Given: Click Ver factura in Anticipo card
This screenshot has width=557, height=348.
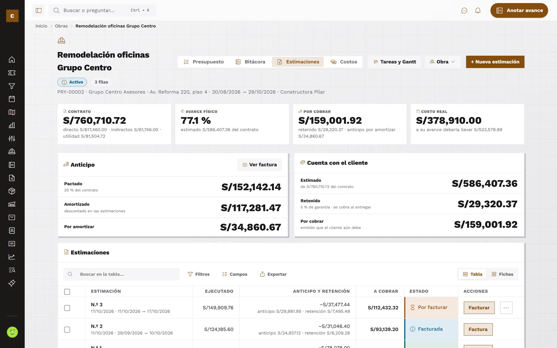Looking at the screenshot, I should pos(260,165).
